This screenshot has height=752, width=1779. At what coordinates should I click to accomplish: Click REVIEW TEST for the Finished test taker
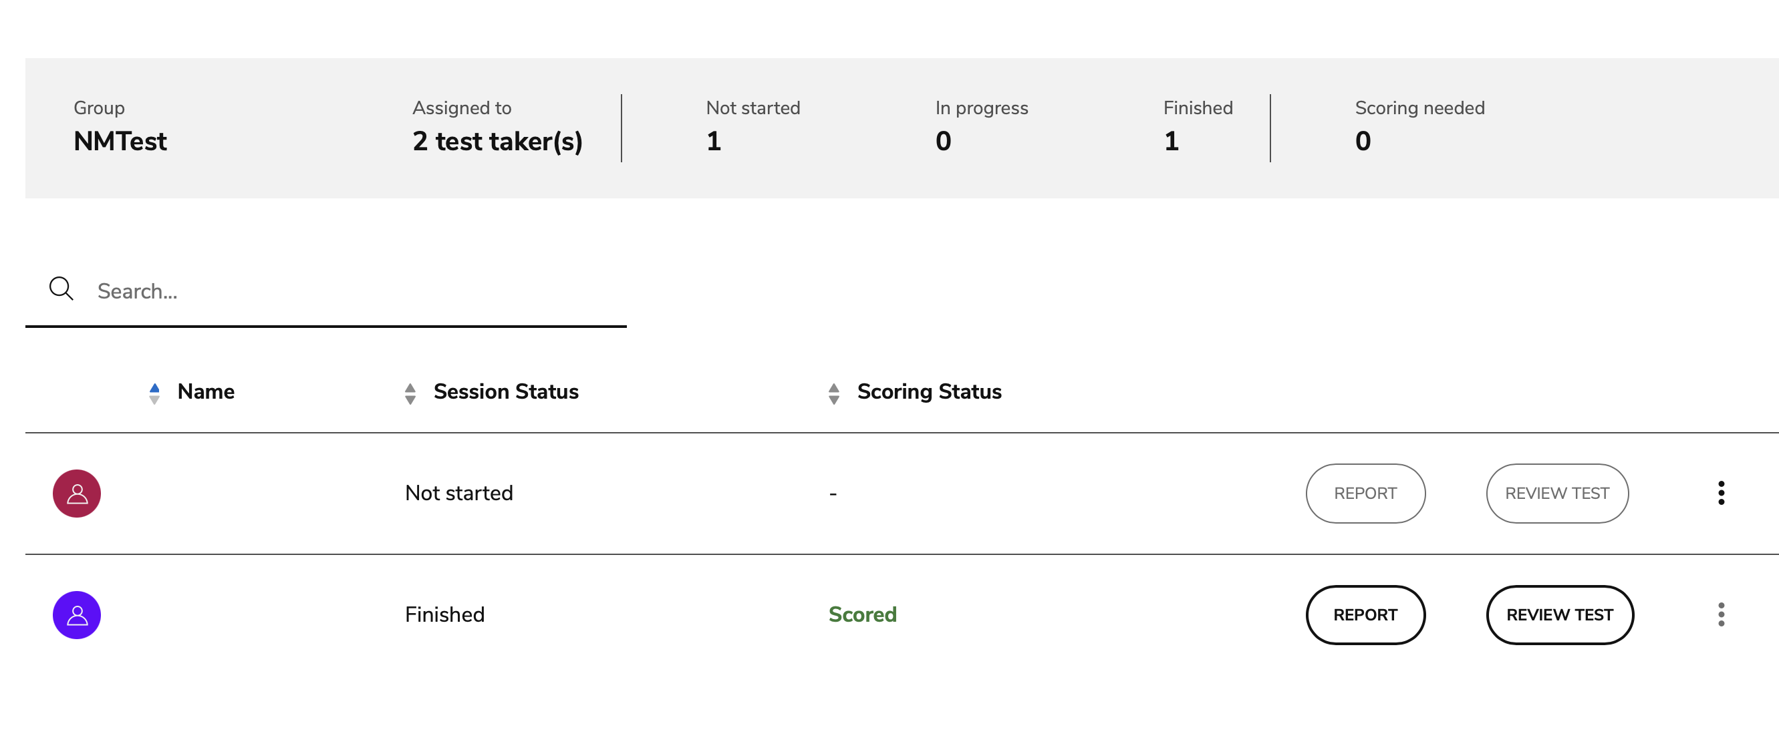[1559, 614]
